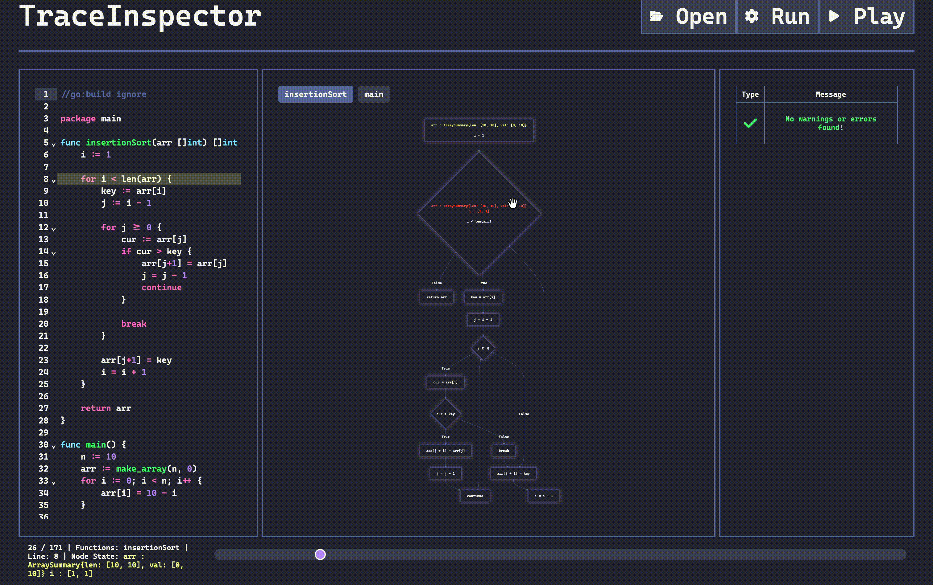Click line number 1 in the gutter

(x=46, y=94)
